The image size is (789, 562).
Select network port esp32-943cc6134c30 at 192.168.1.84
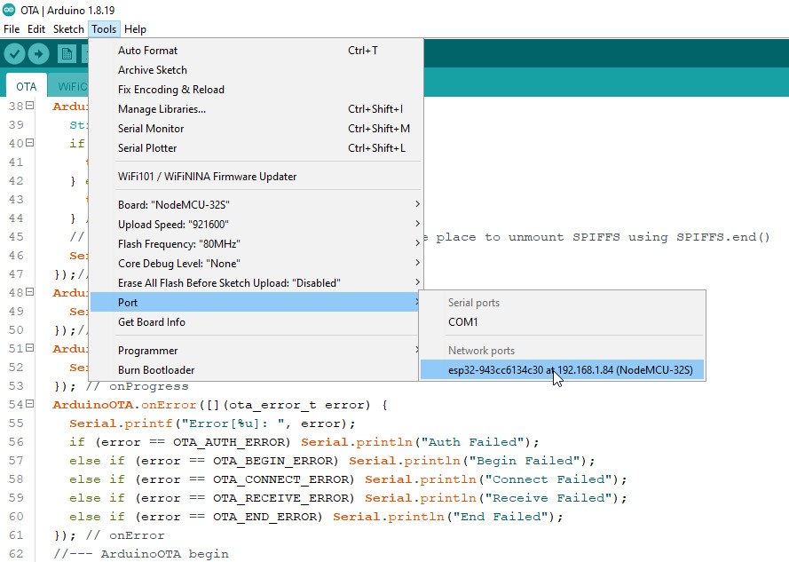pyautogui.click(x=562, y=370)
